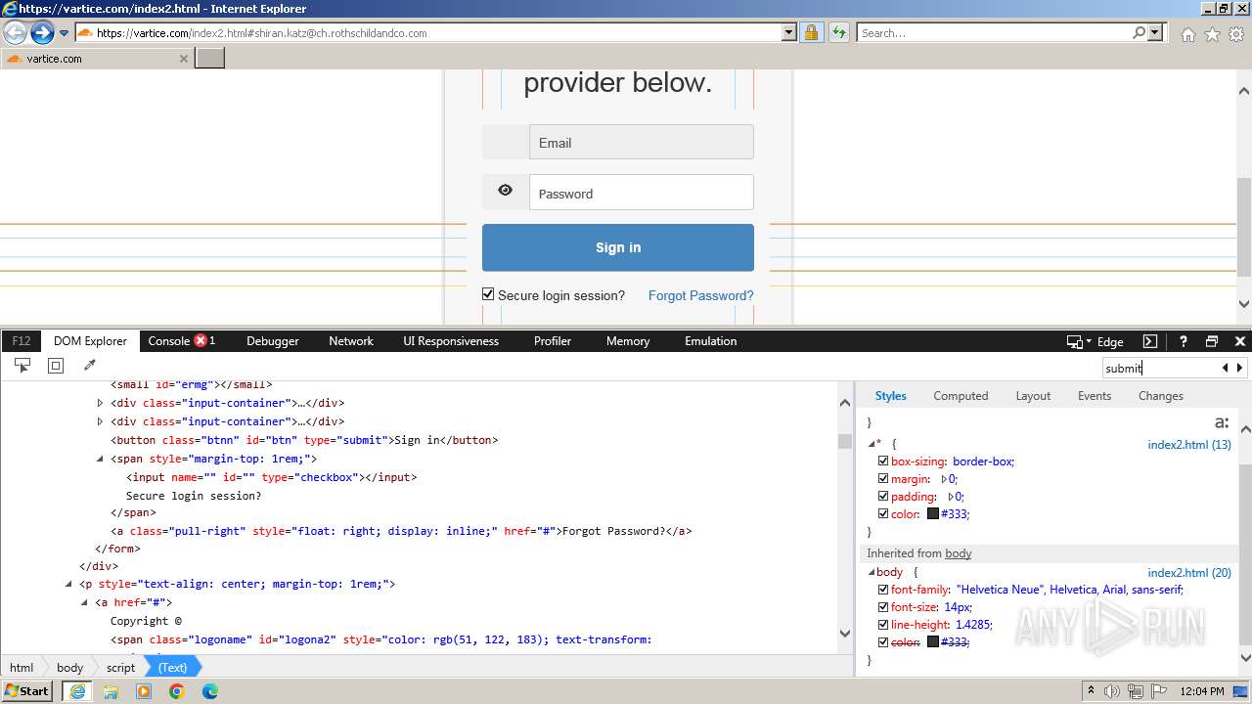Open the search provider dropdown arrow

(1155, 32)
